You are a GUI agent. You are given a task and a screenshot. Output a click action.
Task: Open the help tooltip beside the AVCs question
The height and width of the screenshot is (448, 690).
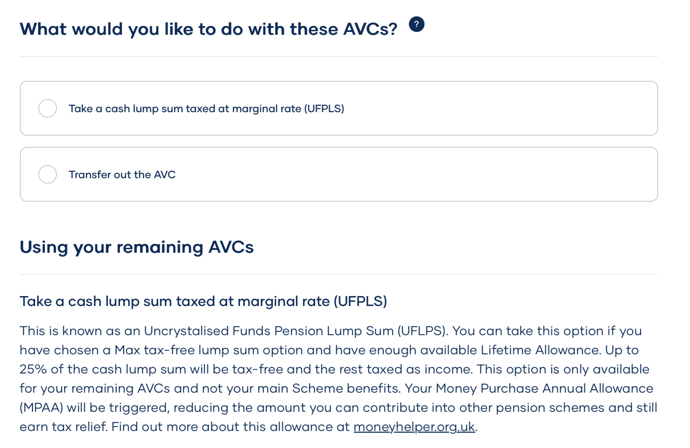[416, 24]
